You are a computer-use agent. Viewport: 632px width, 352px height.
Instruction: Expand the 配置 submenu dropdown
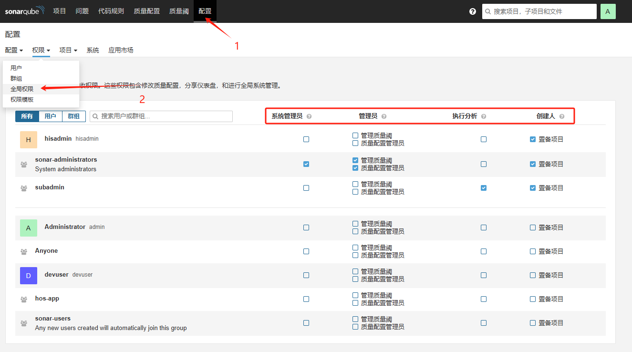pyautogui.click(x=14, y=50)
